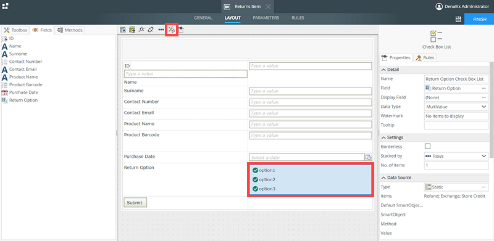The height and width of the screenshot is (241, 494).
Task: Open the app launcher grid icon
Action: click(5, 6)
